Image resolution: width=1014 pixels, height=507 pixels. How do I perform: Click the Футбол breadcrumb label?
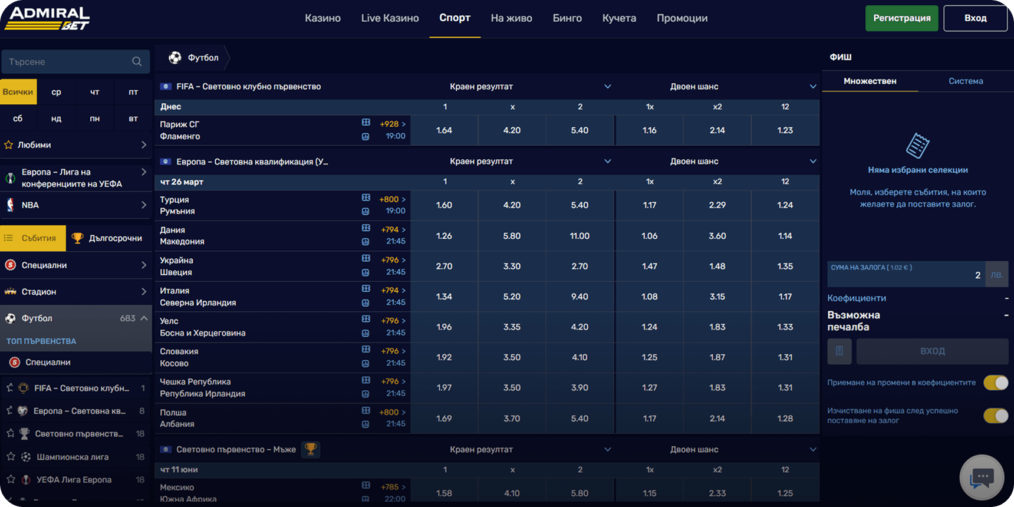pos(203,58)
